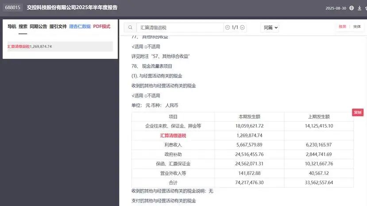
Task: Go to previous search match arrow
Action: point(227,27)
